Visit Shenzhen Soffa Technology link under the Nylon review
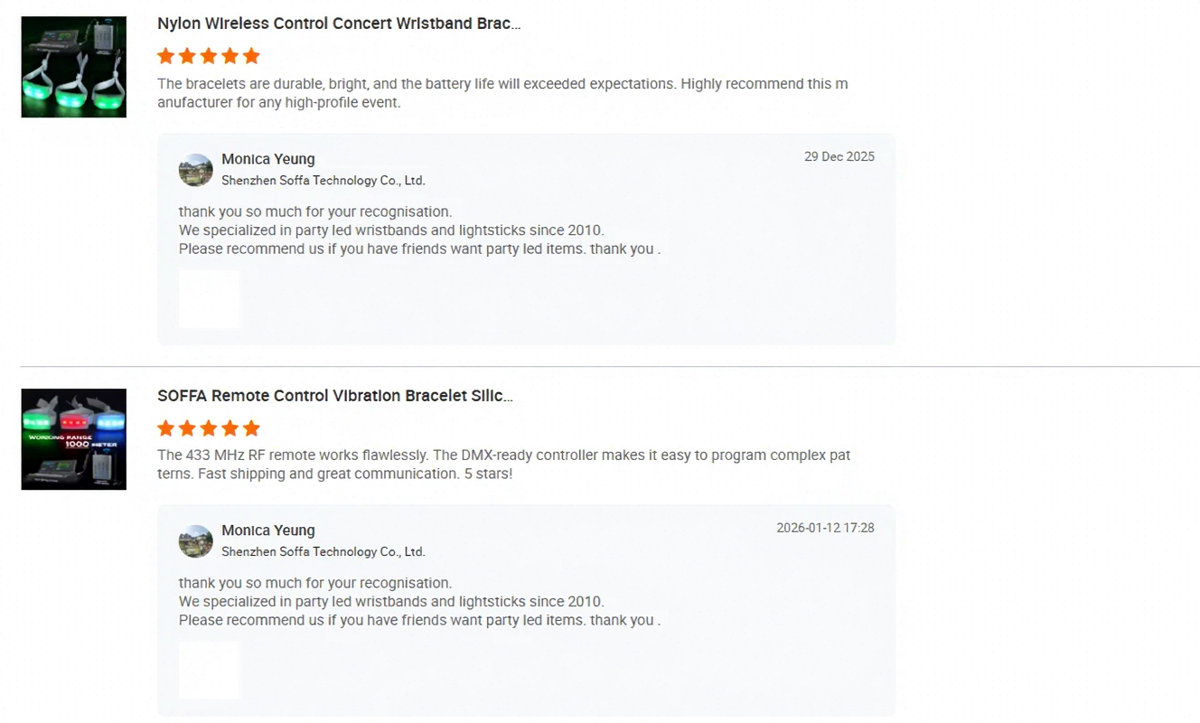Viewport: 1200px width, 723px height. coord(323,181)
